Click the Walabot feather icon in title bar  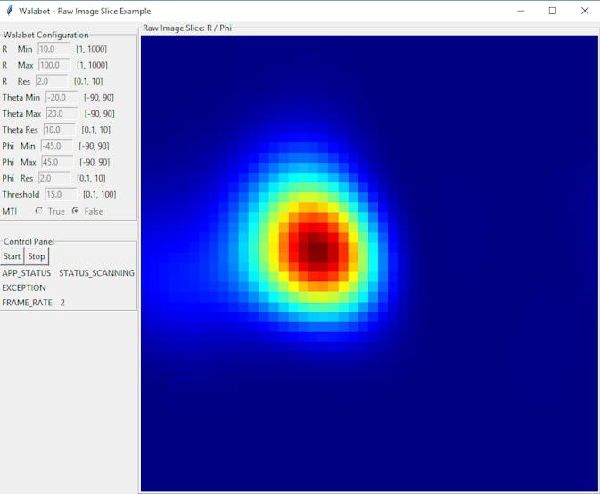(10, 11)
